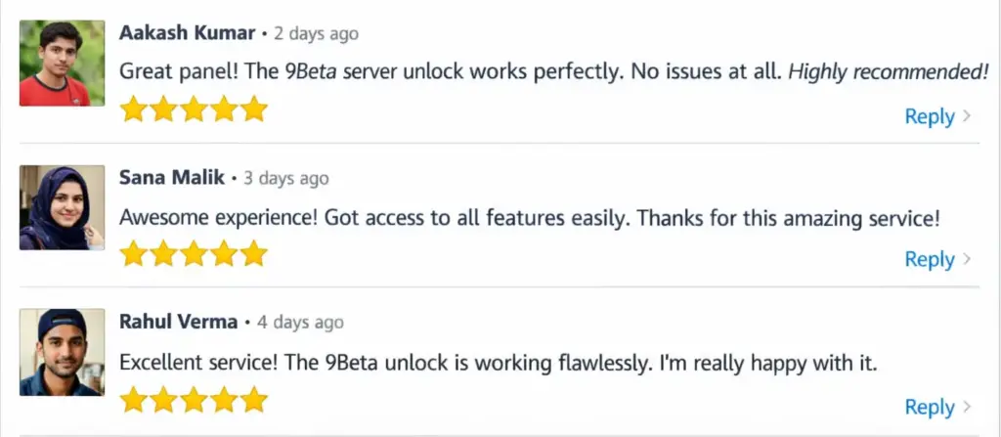This screenshot has width=1001, height=437.
Task: Click the chevron arrow beside Aakash Kumar's Reply
Action: [x=968, y=116]
